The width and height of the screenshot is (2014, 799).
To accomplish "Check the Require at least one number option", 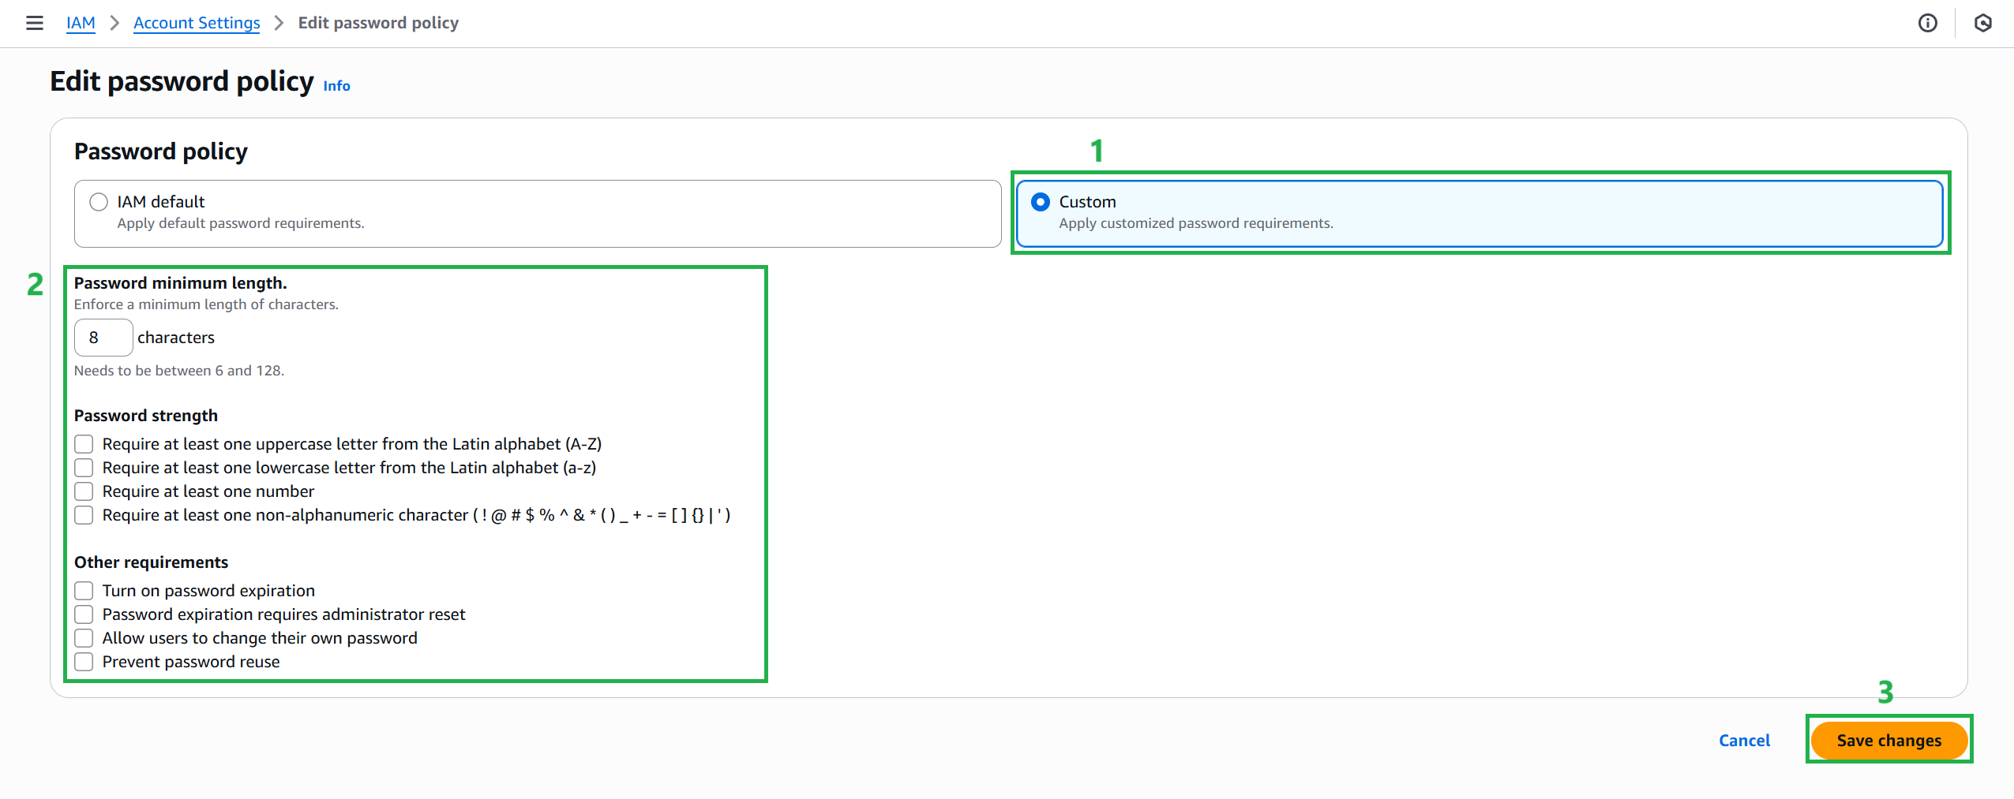I will (x=84, y=491).
